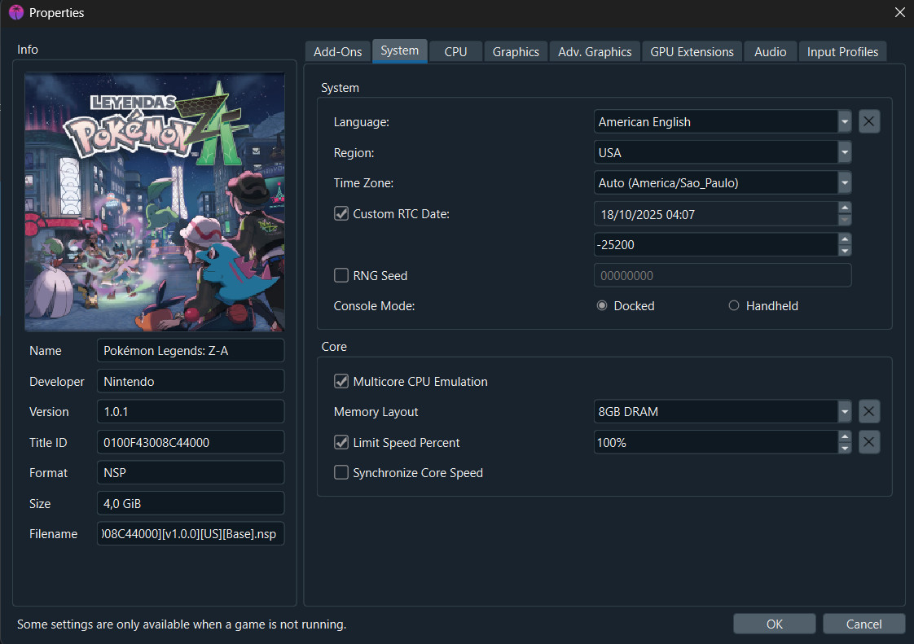This screenshot has height=644, width=914.
Task: Click the app icon in title bar
Action: tap(15, 13)
